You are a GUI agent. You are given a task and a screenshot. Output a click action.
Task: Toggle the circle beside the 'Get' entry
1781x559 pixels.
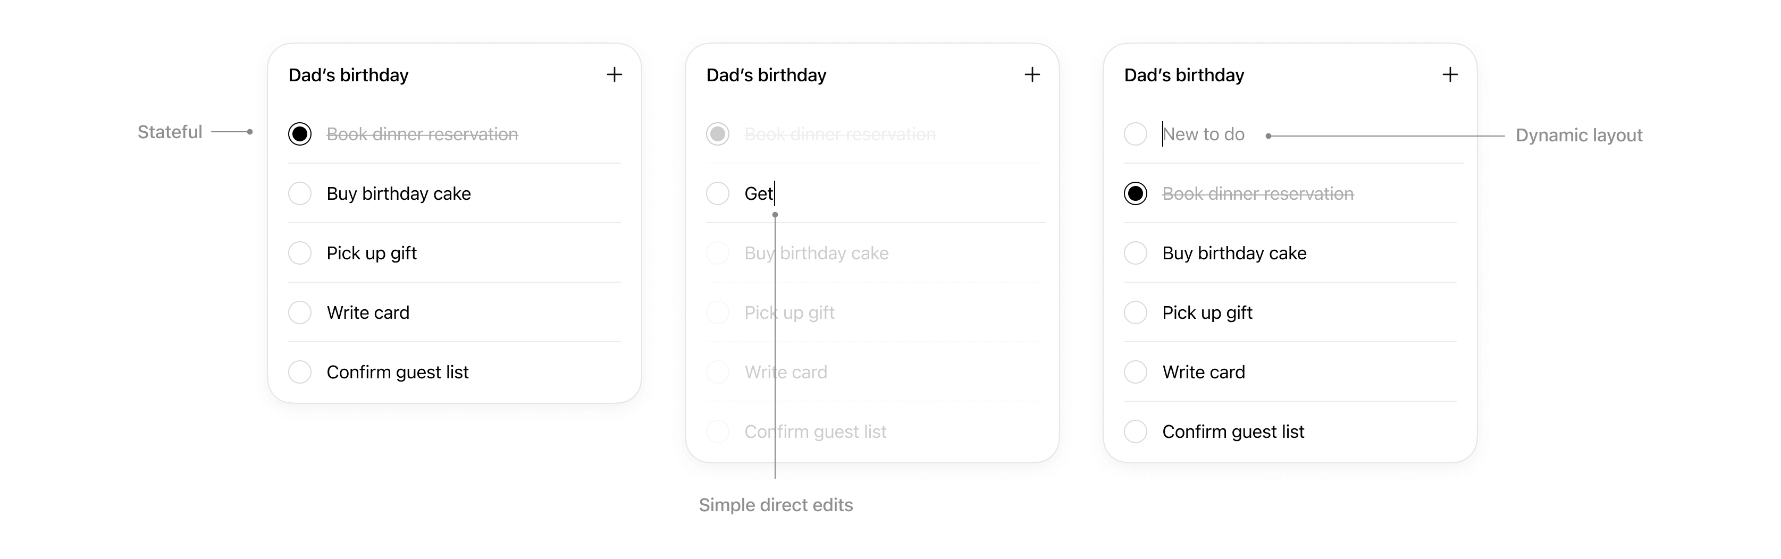click(718, 193)
